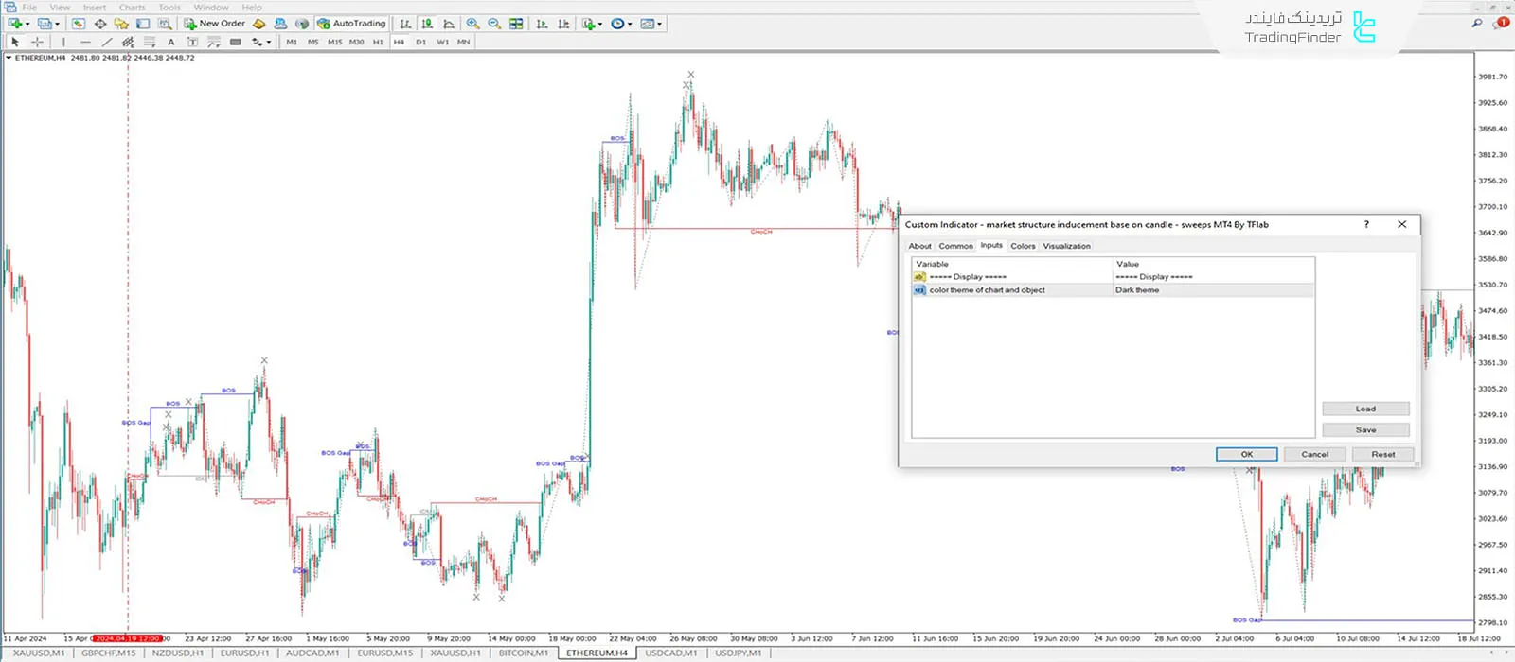
Task: Zoom in on the chart
Action: [472, 24]
